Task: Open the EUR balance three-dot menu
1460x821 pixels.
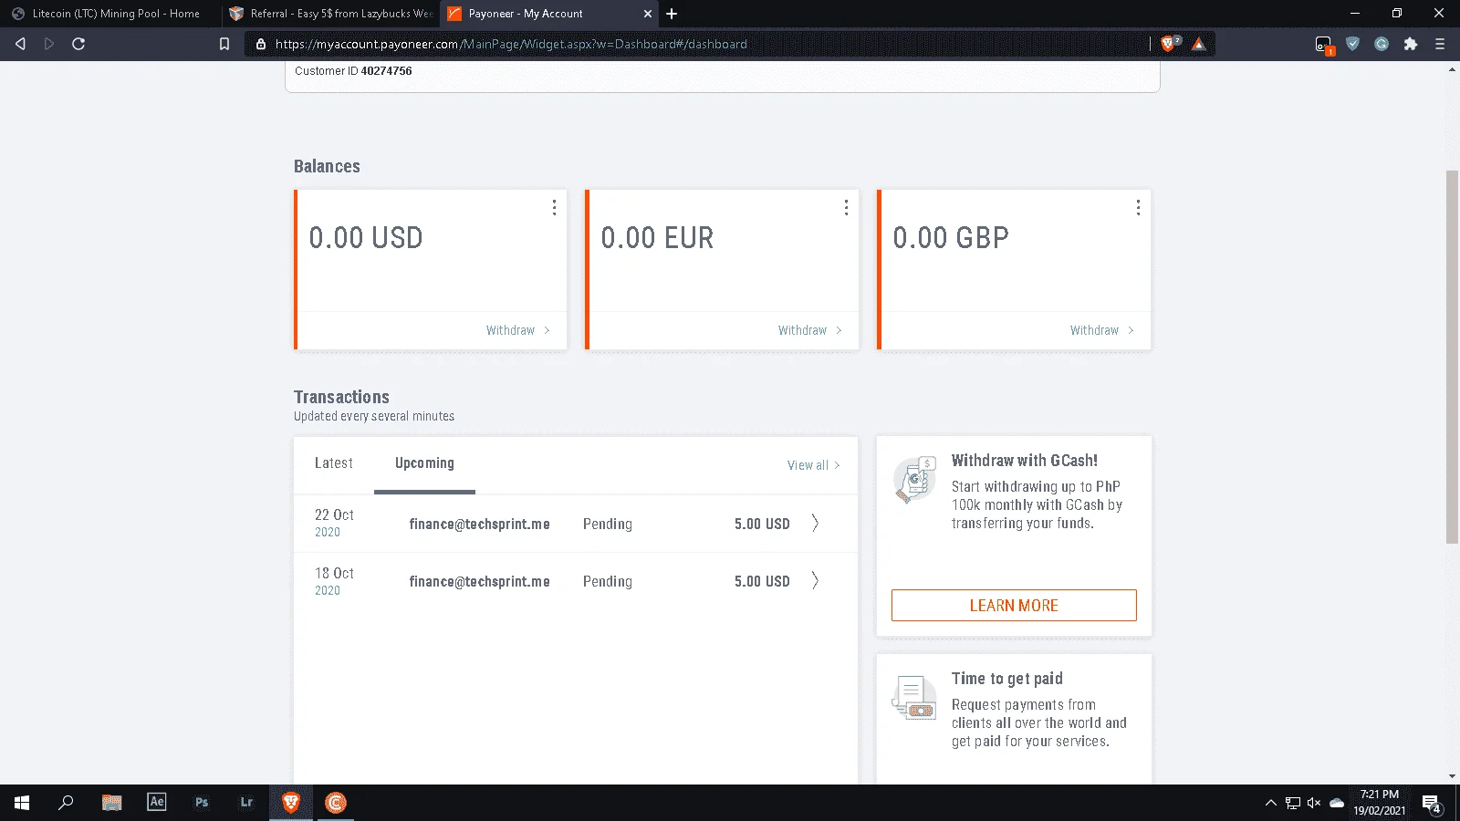Action: click(846, 208)
